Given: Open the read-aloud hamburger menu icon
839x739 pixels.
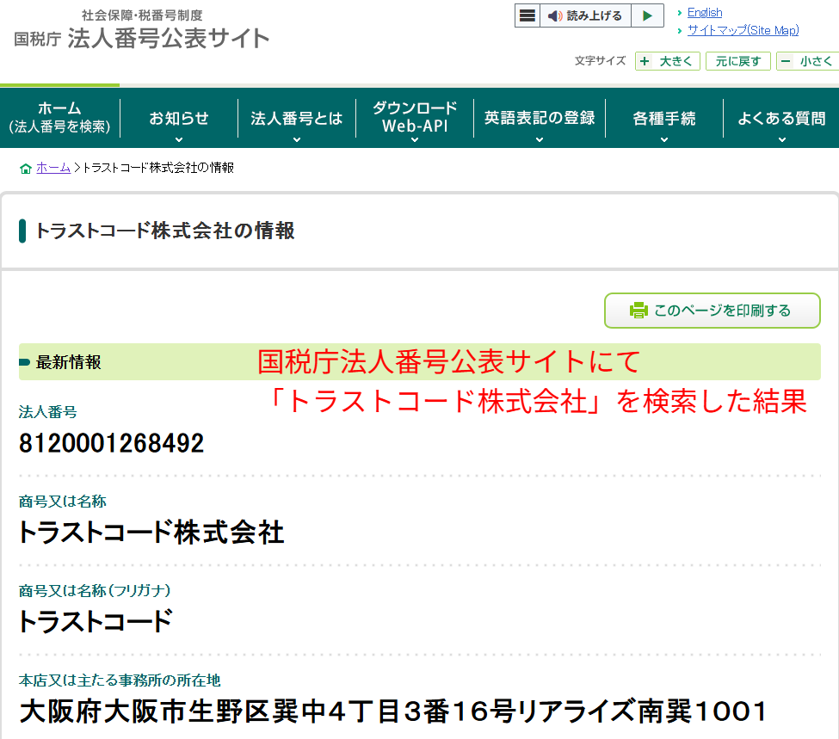Looking at the screenshot, I should tap(527, 15).
